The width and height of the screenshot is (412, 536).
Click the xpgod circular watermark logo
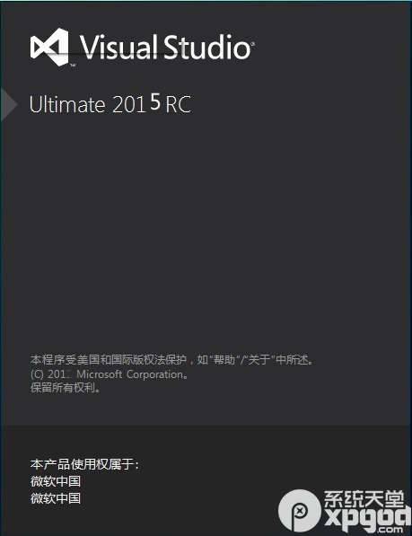tap(300, 511)
